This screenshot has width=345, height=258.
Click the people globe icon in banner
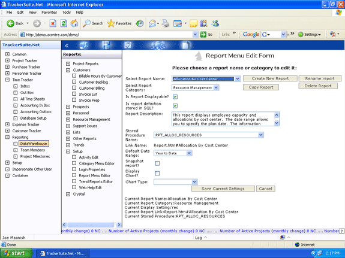pos(158,45)
